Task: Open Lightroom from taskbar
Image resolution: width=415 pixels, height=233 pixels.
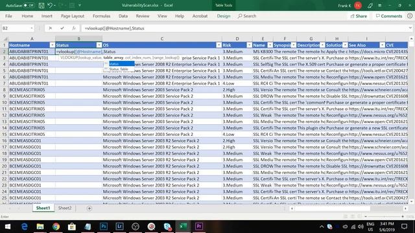Action: coord(119,227)
